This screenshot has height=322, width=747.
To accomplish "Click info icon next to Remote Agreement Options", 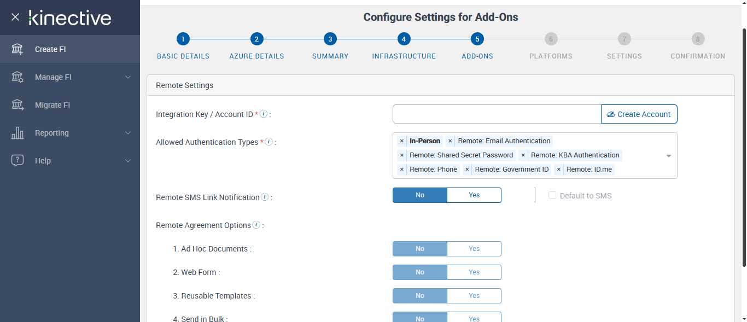I will pyautogui.click(x=256, y=225).
